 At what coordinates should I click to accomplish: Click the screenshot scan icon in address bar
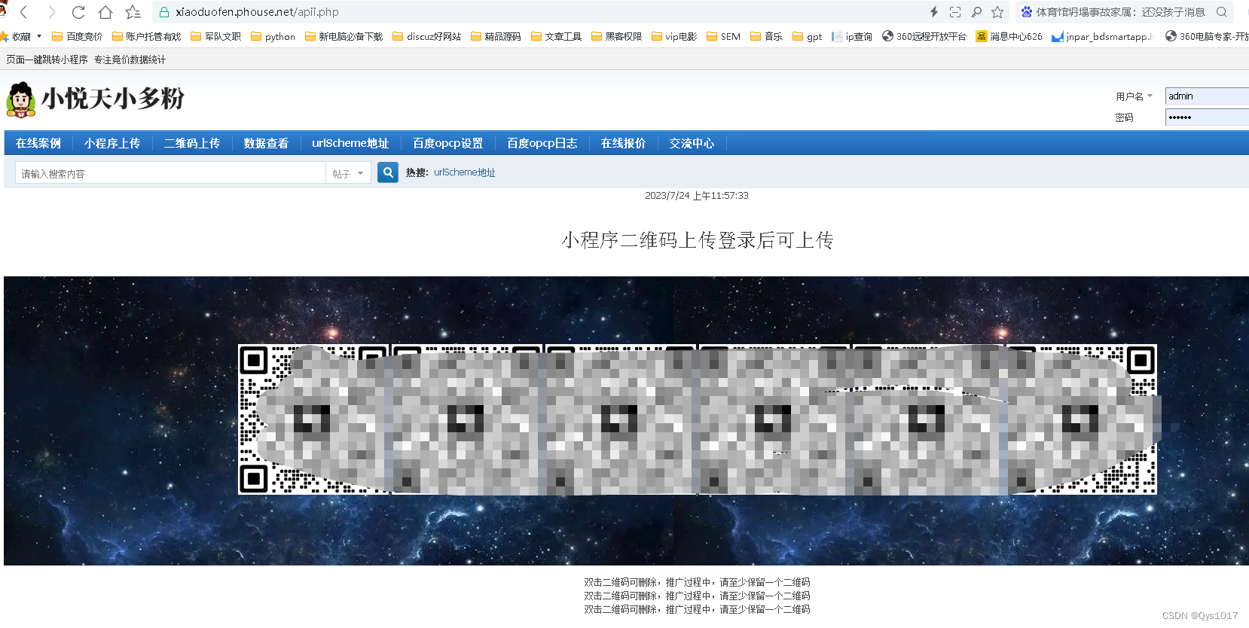(955, 12)
